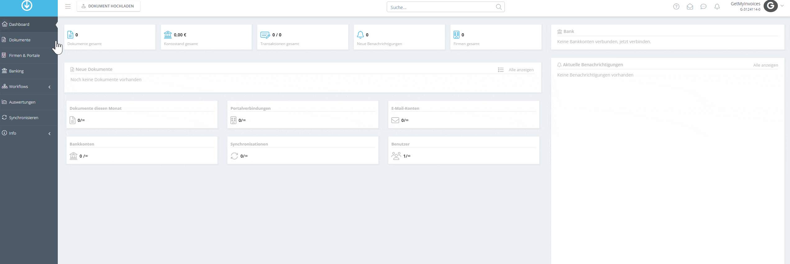Click the account number G-3124114-0
The image size is (790, 264).
(x=750, y=9)
